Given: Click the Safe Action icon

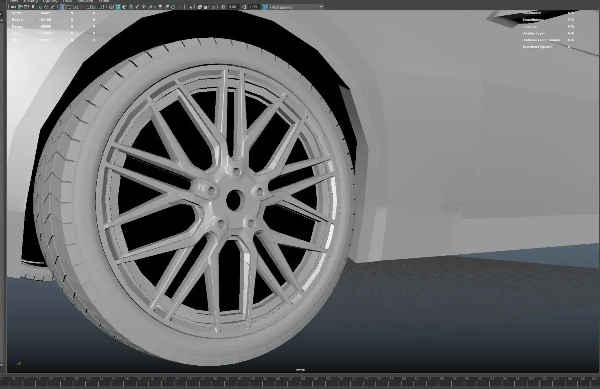Looking at the screenshot, I should click(95, 7).
